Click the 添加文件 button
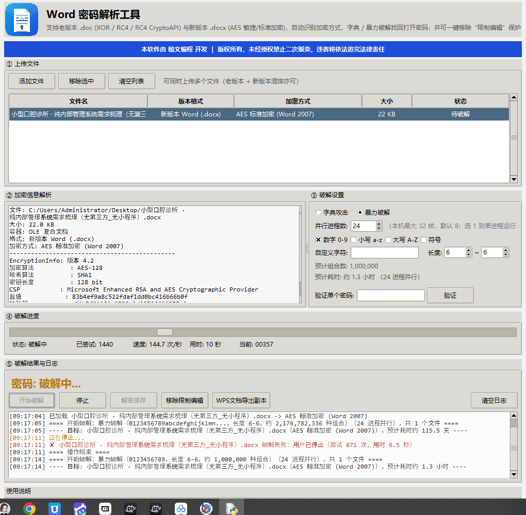The image size is (526, 515). click(x=31, y=81)
